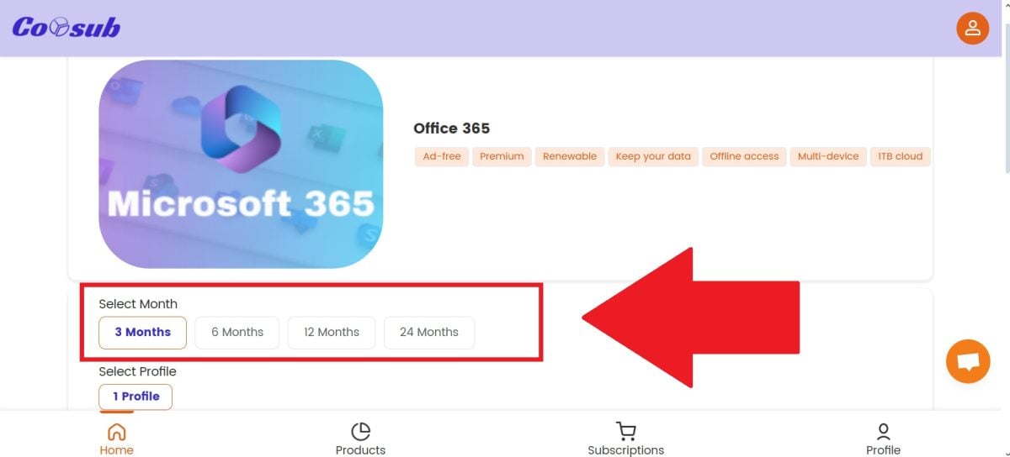Click the Multi-device tag

pos(828,156)
